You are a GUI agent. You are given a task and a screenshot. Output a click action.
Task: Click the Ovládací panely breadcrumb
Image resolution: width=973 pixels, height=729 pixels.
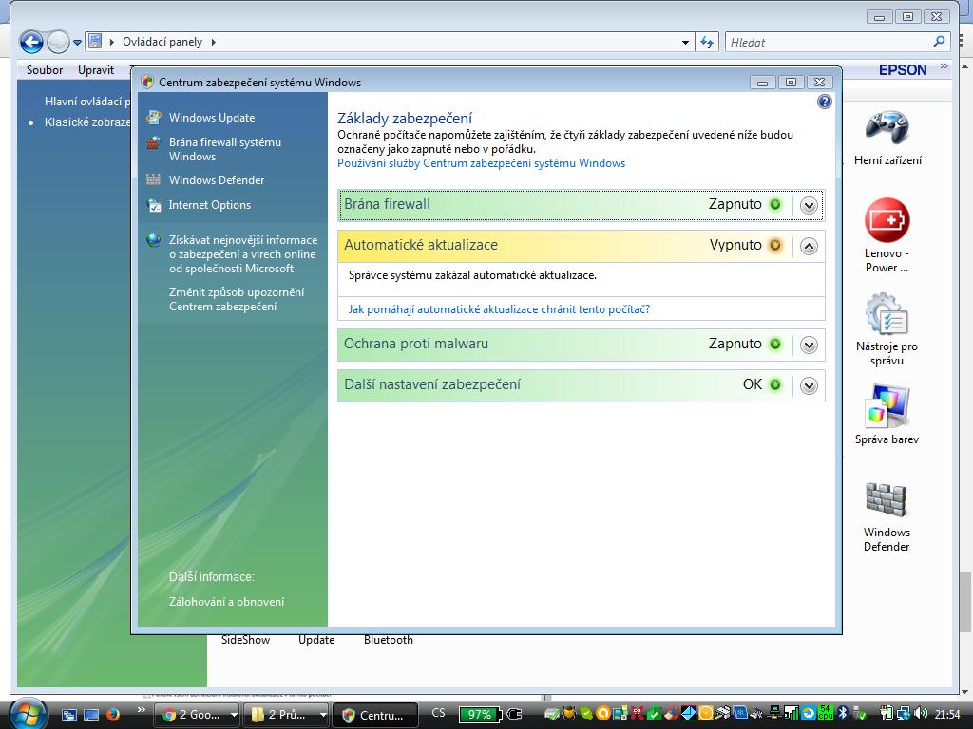point(162,42)
